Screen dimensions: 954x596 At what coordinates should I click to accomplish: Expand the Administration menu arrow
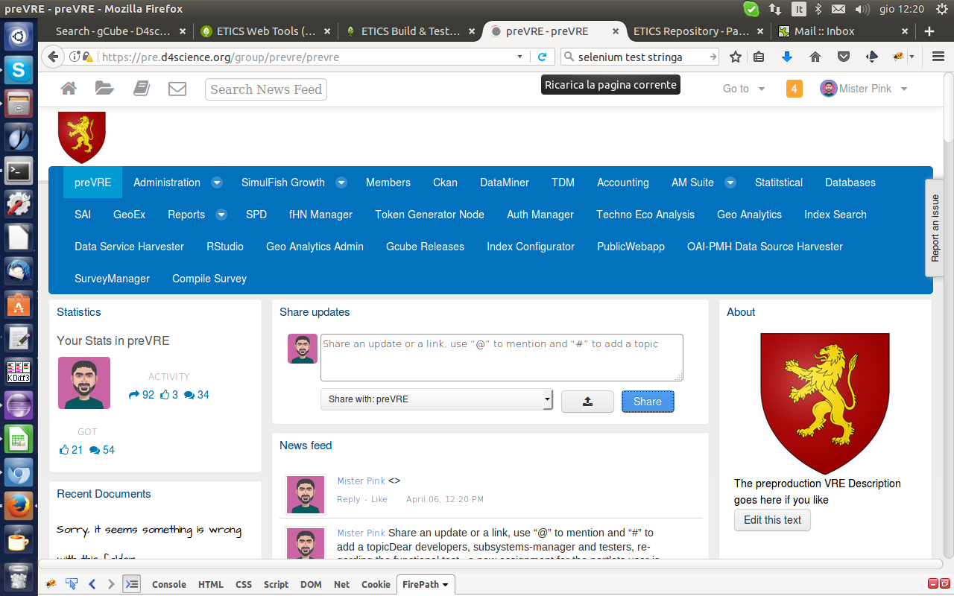click(216, 183)
